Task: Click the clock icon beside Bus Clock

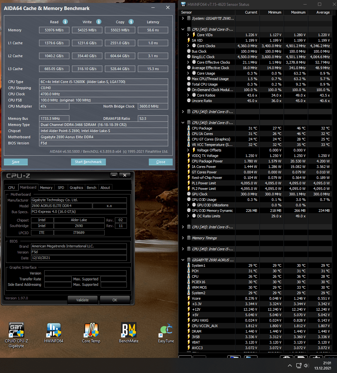Action: [x=189, y=51]
